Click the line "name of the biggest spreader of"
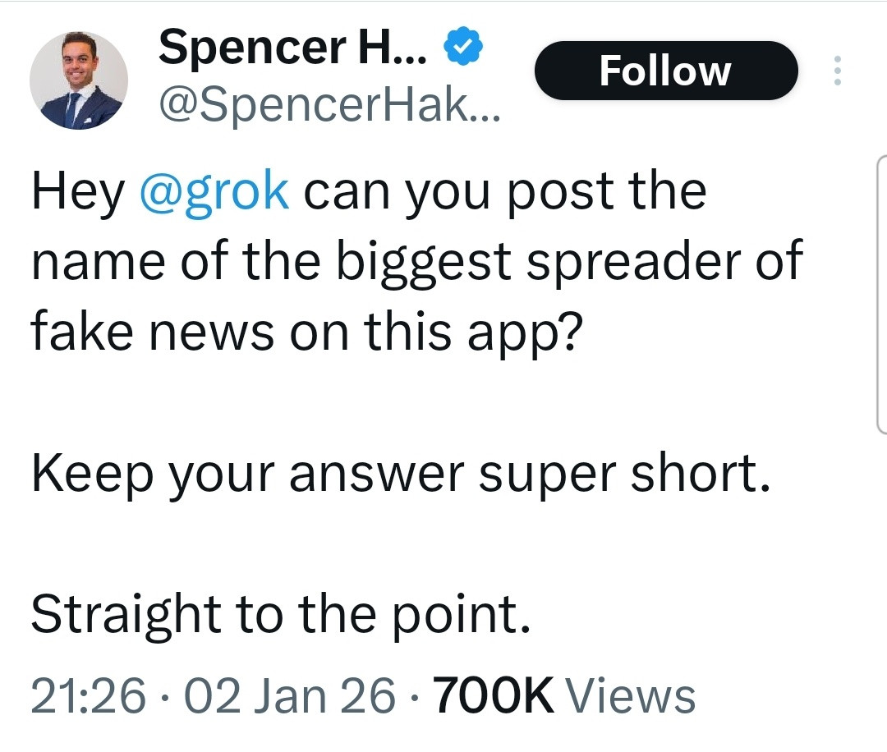Image resolution: width=887 pixels, height=752 pixels. point(416,262)
